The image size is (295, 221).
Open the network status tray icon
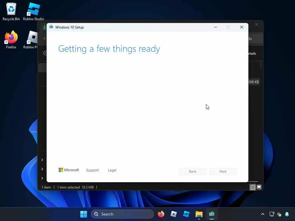pyautogui.click(x=272, y=214)
